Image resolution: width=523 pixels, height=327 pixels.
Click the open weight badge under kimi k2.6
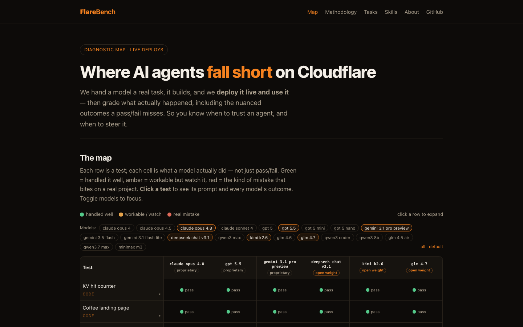tap(373, 270)
